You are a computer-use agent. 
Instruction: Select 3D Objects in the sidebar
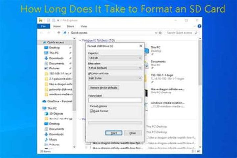point(46,113)
